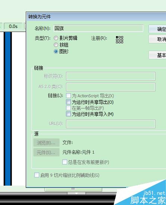Select the 影片剪辑 radio button

pyautogui.click(x=56, y=38)
